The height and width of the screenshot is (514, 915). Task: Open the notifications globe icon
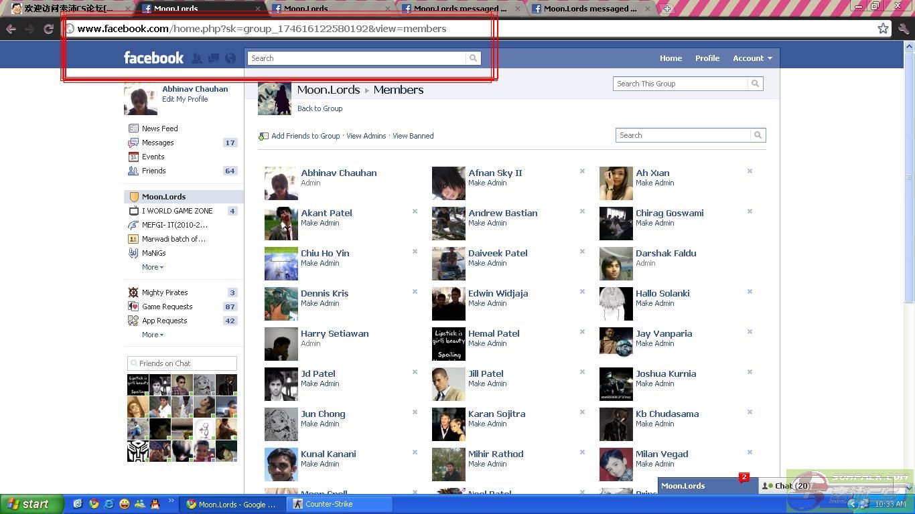[230, 58]
